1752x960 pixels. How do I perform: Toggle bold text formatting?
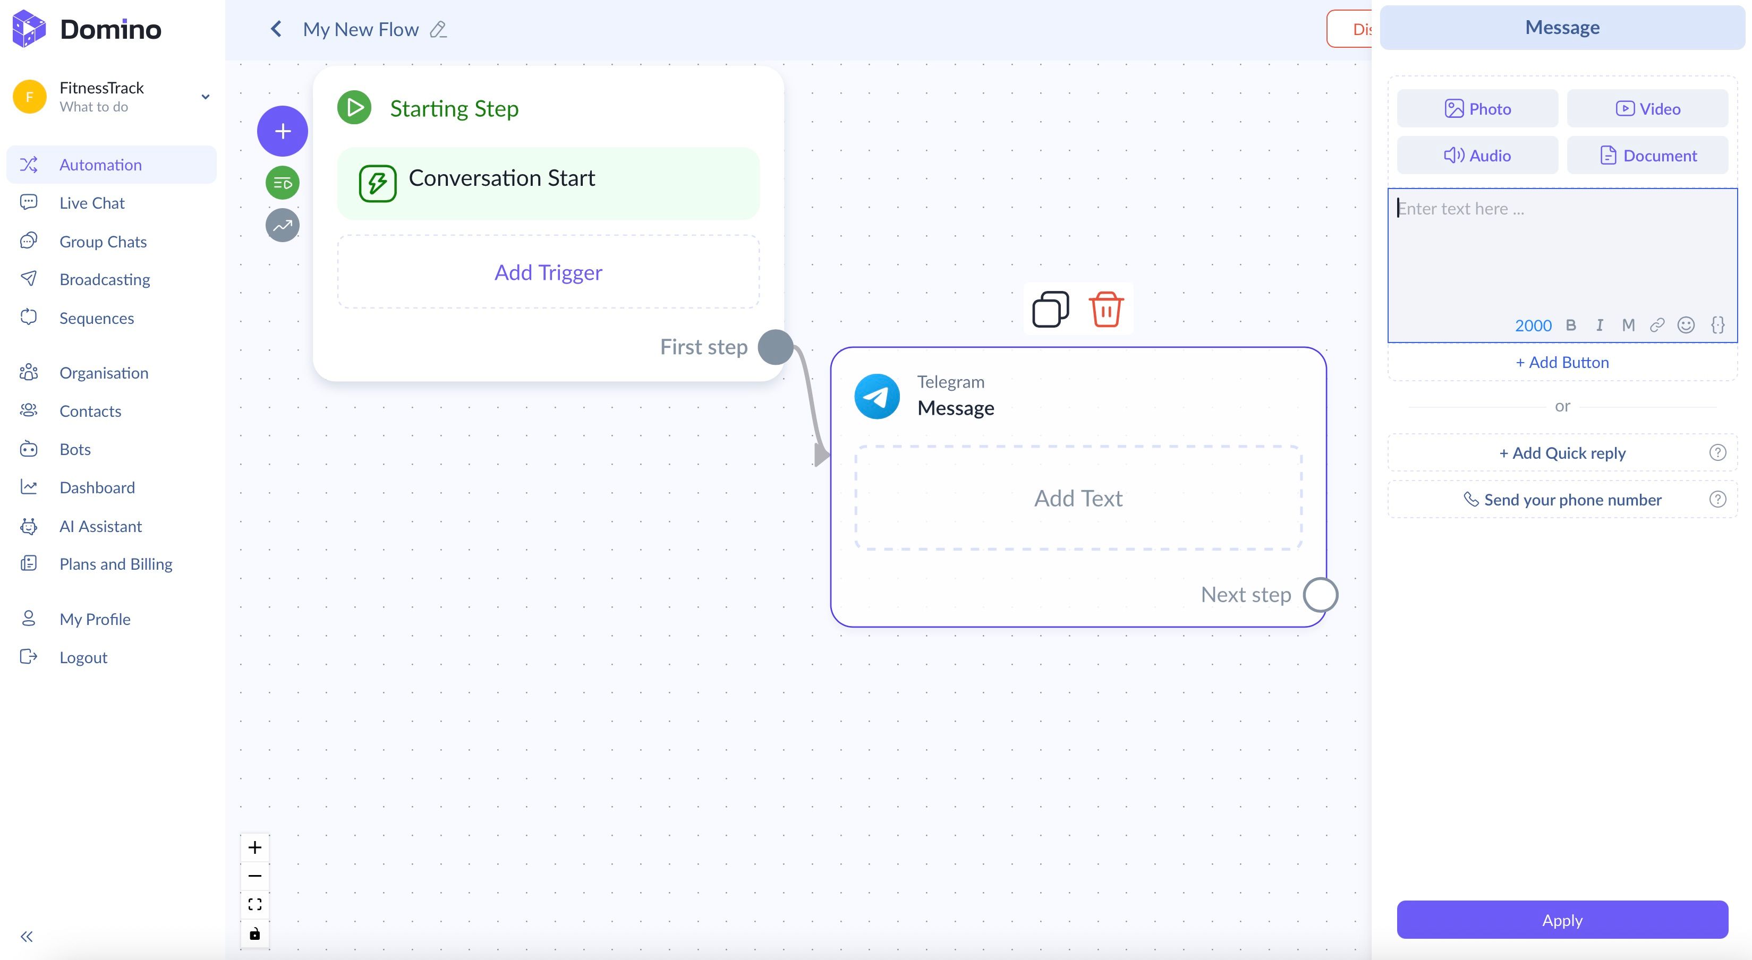[x=1570, y=325]
